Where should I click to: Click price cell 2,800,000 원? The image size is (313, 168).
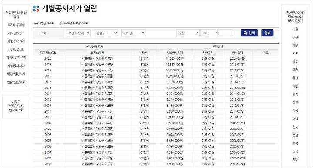tap(175, 158)
